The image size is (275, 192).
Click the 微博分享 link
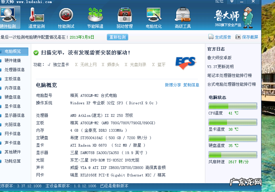[x=173, y=85]
